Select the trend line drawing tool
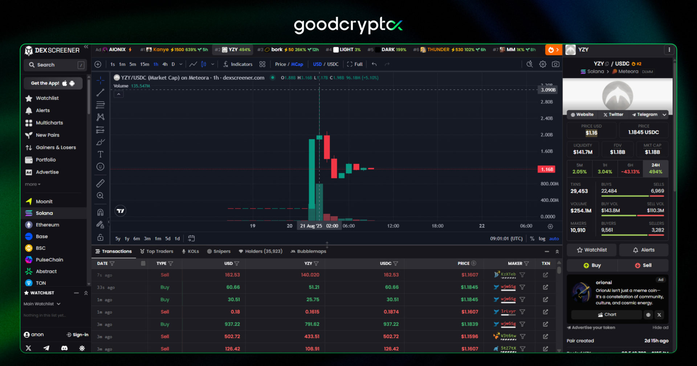 (x=101, y=93)
